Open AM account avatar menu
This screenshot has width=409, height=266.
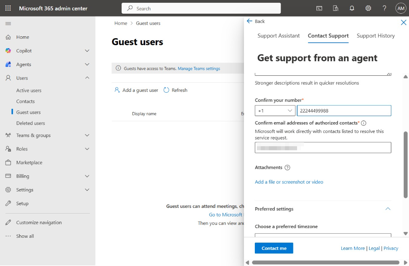point(401,8)
